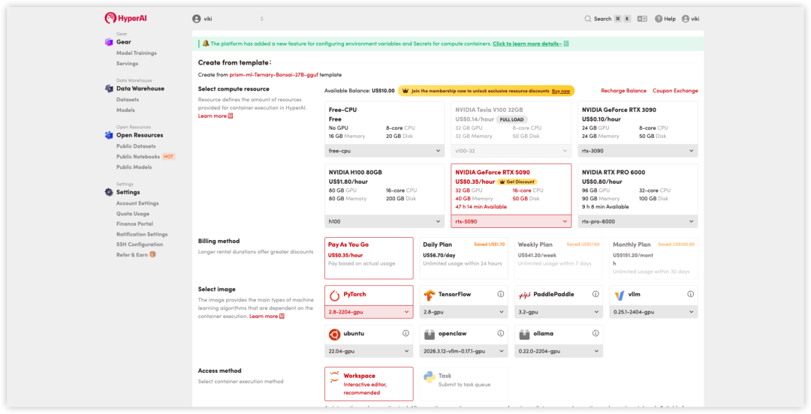Open the rtx-pro-6000 dropdown
Viewport: 811px width, 414px height.
click(x=638, y=221)
